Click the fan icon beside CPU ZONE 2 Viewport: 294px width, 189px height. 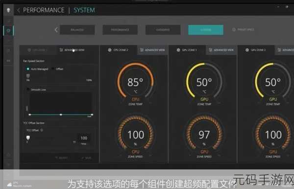click(x=110, y=50)
